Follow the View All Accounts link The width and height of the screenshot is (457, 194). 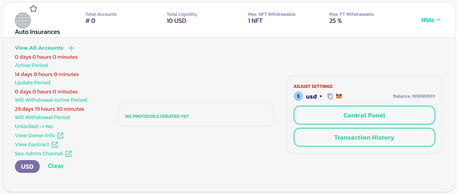click(x=39, y=48)
